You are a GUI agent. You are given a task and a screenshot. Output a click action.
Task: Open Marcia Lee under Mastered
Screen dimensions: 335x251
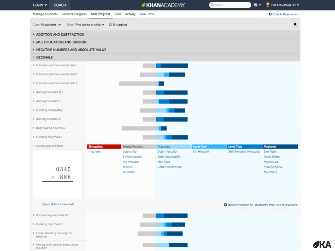tap(271, 162)
